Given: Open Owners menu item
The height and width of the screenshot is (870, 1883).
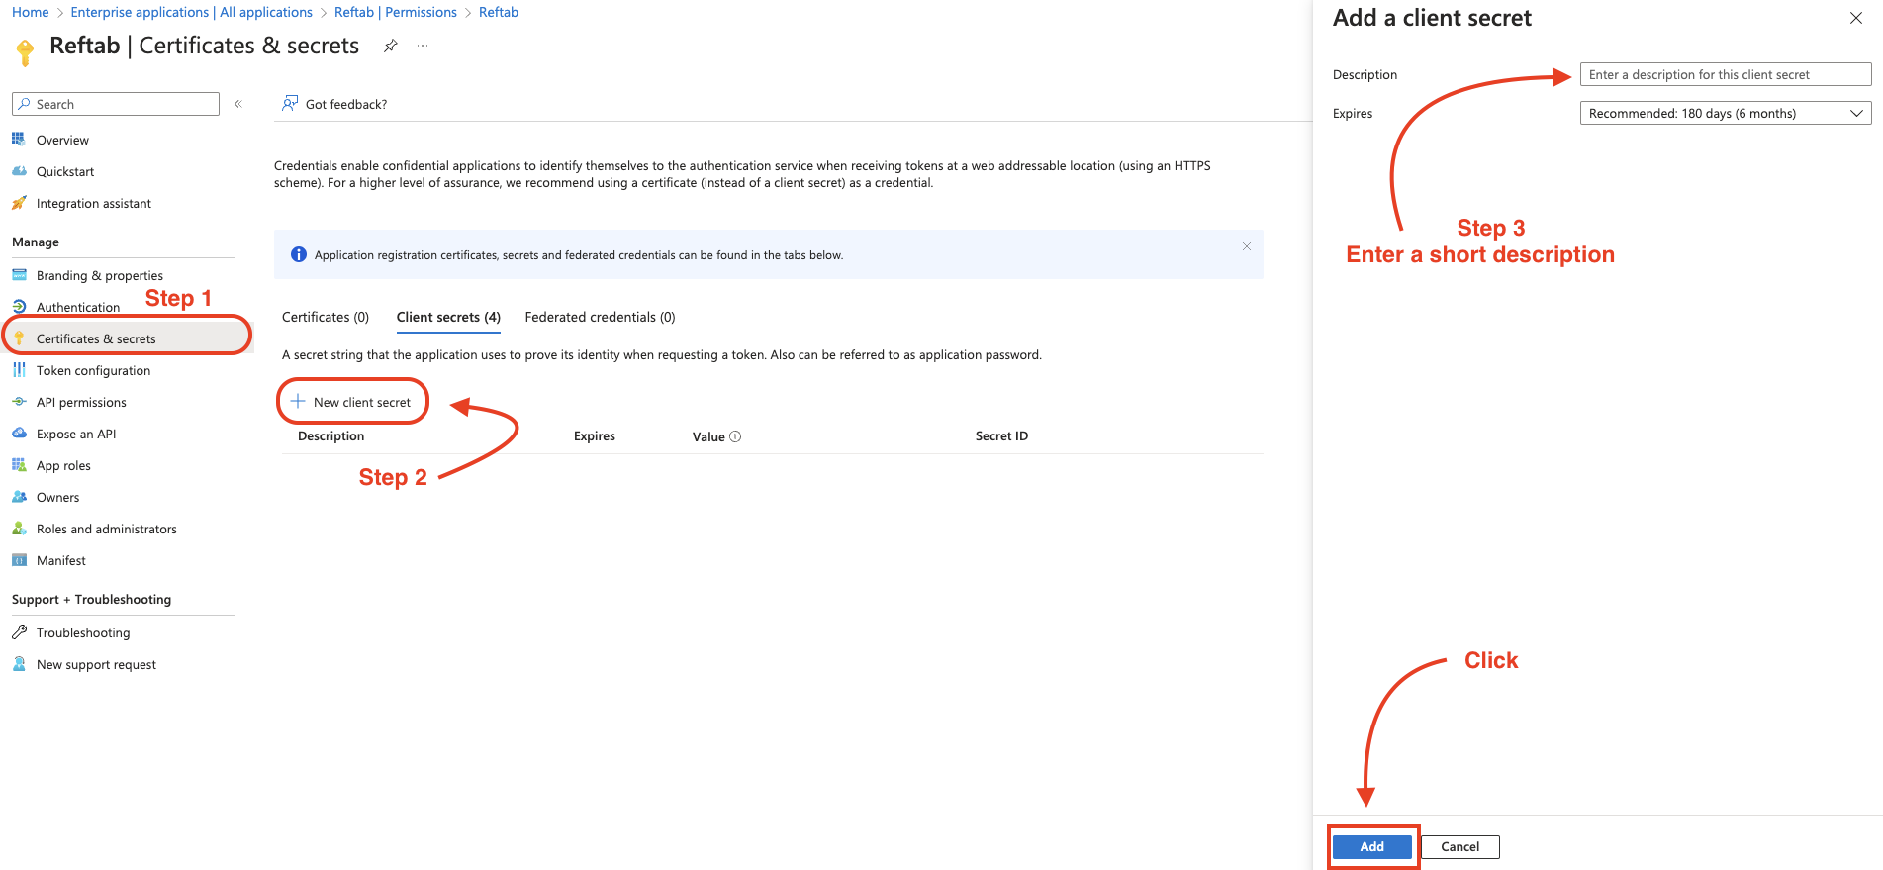Looking at the screenshot, I should point(57,497).
